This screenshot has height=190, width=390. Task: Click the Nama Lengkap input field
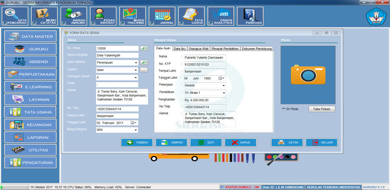coord(117,55)
